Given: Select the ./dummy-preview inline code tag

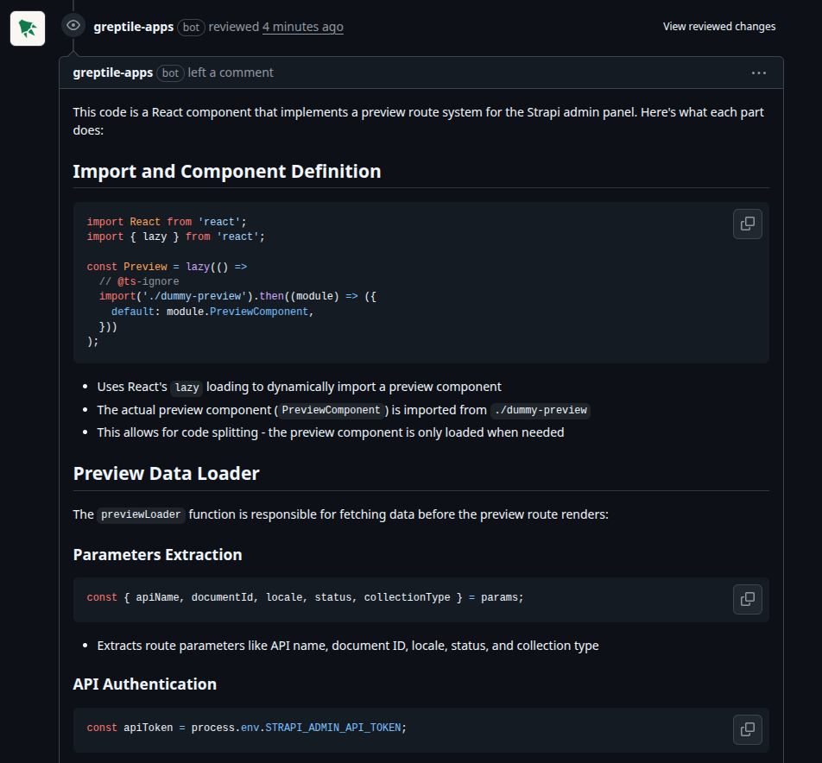Looking at the screenshot, I should 541,410.
